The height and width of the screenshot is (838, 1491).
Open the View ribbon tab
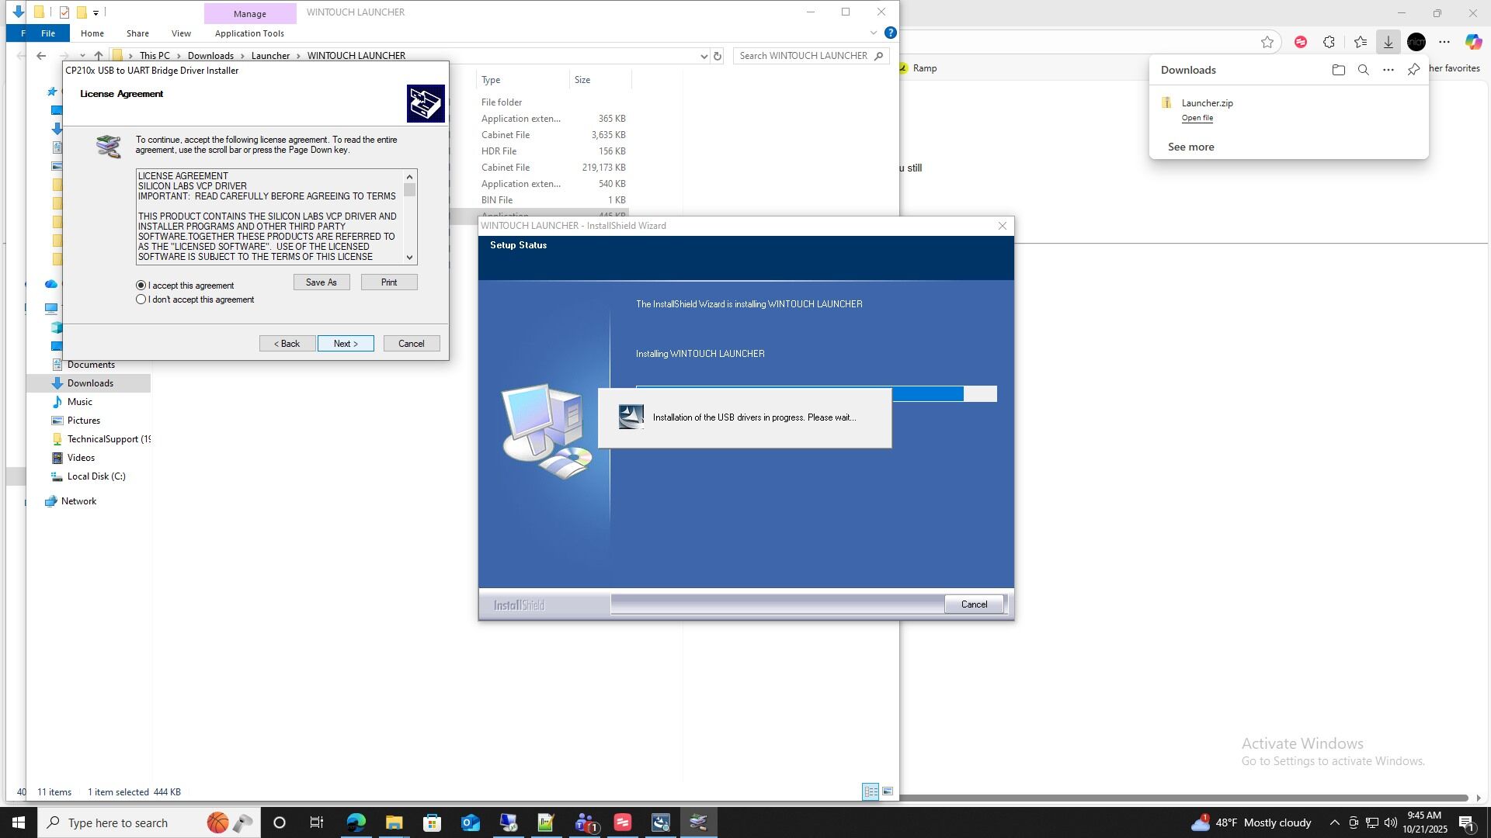tap(181, 33)
